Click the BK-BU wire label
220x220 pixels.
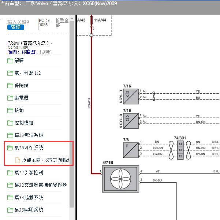(157, 180)
